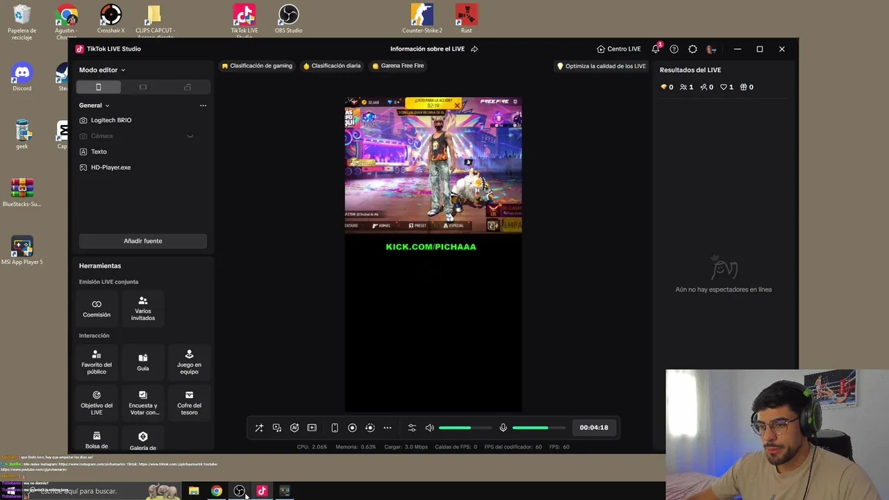
Task: Select the KICK.COM/PICHAAA text overlay
Action: click(431, 247)
